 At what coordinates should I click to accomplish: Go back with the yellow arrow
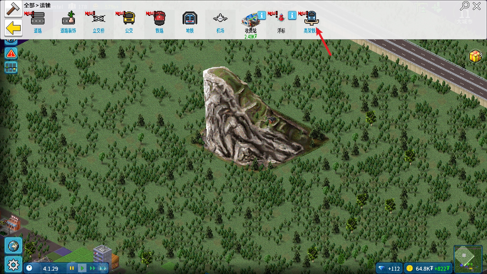pos(13,29)
